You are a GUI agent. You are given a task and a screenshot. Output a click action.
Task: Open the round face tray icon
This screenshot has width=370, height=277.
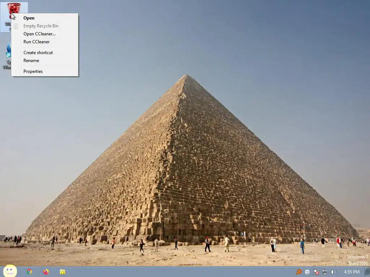(x=307, y=272)
